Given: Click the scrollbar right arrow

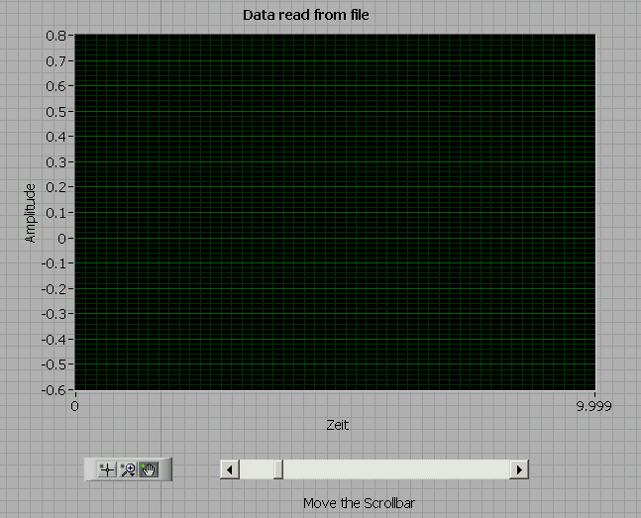Looking at the screenshot, I should click(x=519, y=469).
